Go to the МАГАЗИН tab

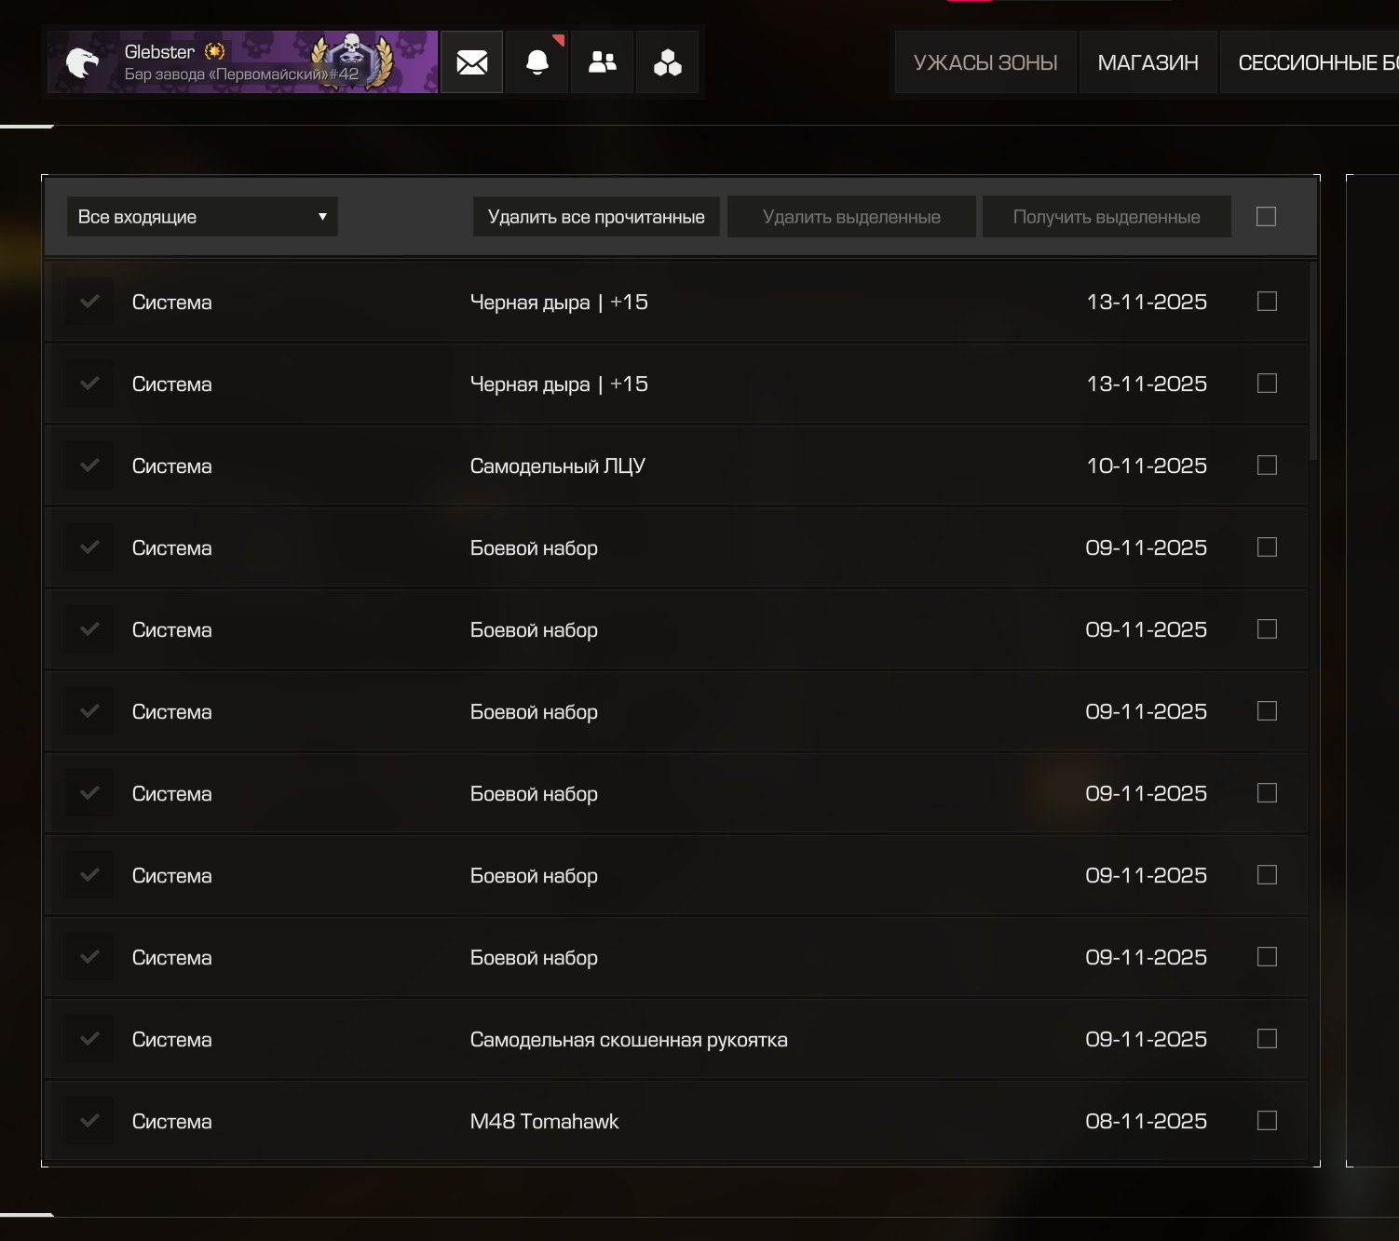(x=1148, y=62)
